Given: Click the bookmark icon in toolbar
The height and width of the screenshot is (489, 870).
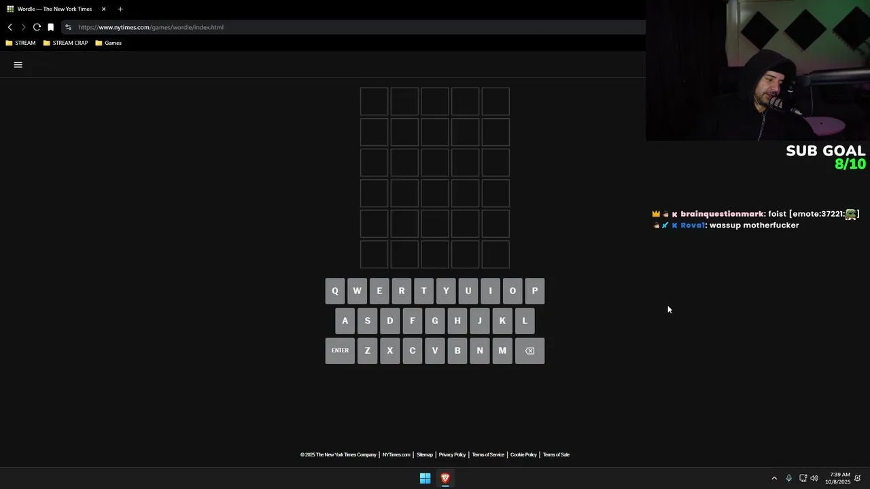Looking at the screenshot, I should (x=50, y=27).
